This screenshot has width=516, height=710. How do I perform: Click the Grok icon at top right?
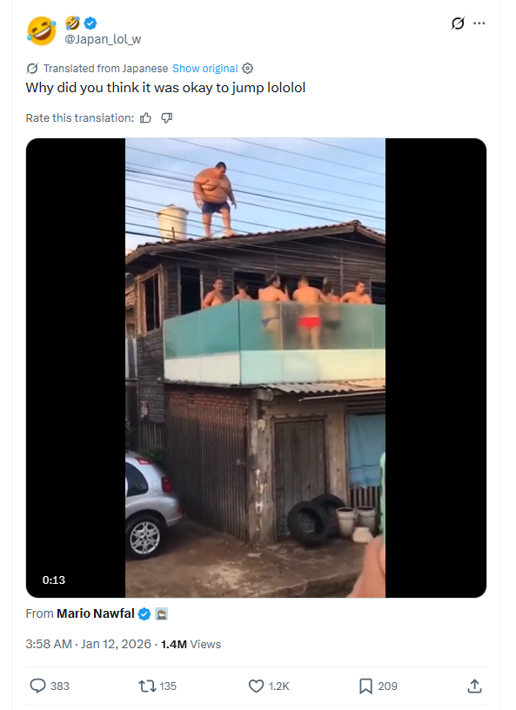pos(458,23)
